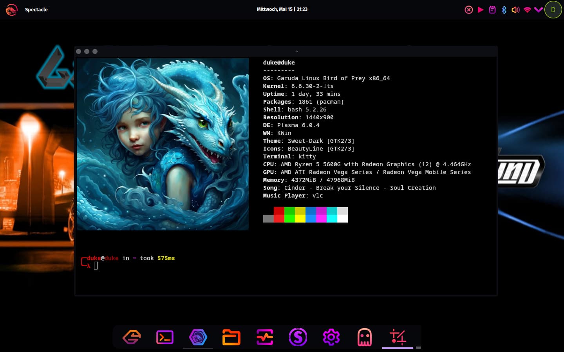The image size is (564, 352).
Task: Expand the hidden tray icons chevron
Action: click(539, 10)
